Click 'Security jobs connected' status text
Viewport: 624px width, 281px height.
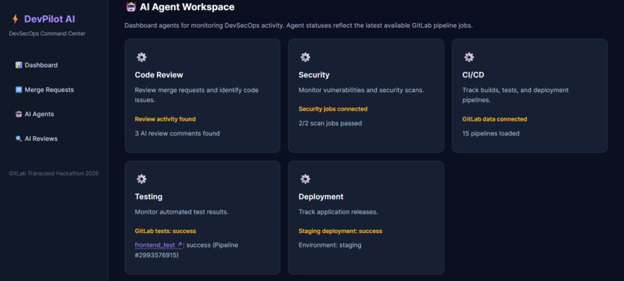point(333,108)
